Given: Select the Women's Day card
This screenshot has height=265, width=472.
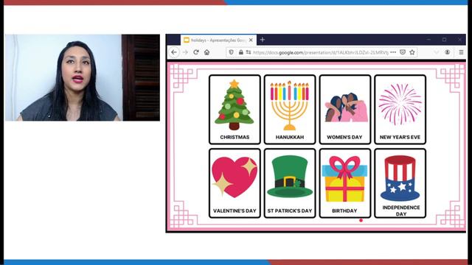Looking at the screenshot, I should 344,110.
